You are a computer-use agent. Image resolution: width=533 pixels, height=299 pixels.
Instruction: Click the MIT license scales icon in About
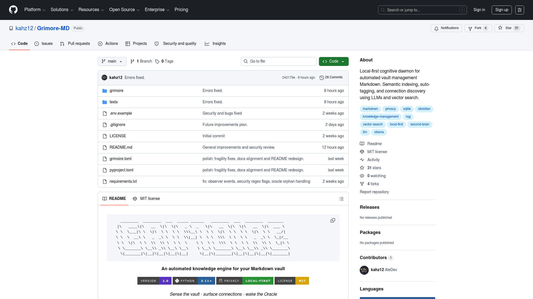point(362,151)
